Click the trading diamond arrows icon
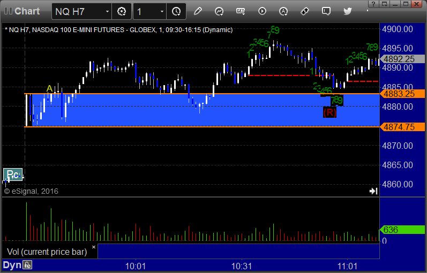Image resolution: width=427 pixels, height=273 pixels. (x=305, y=11)
